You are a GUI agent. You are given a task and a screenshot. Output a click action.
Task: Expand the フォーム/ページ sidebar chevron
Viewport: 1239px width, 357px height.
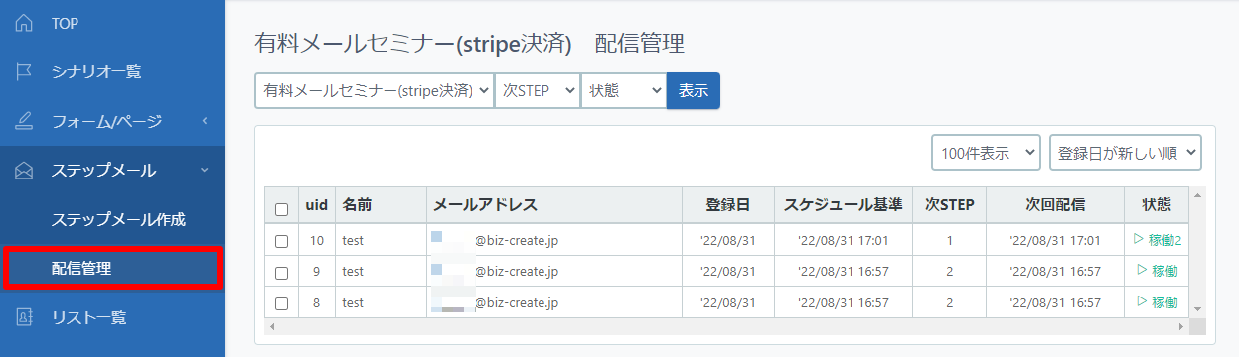[x=204, y=121]
